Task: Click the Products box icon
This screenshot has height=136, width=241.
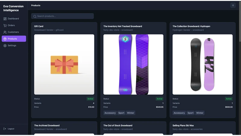Action: coord(5,39)
